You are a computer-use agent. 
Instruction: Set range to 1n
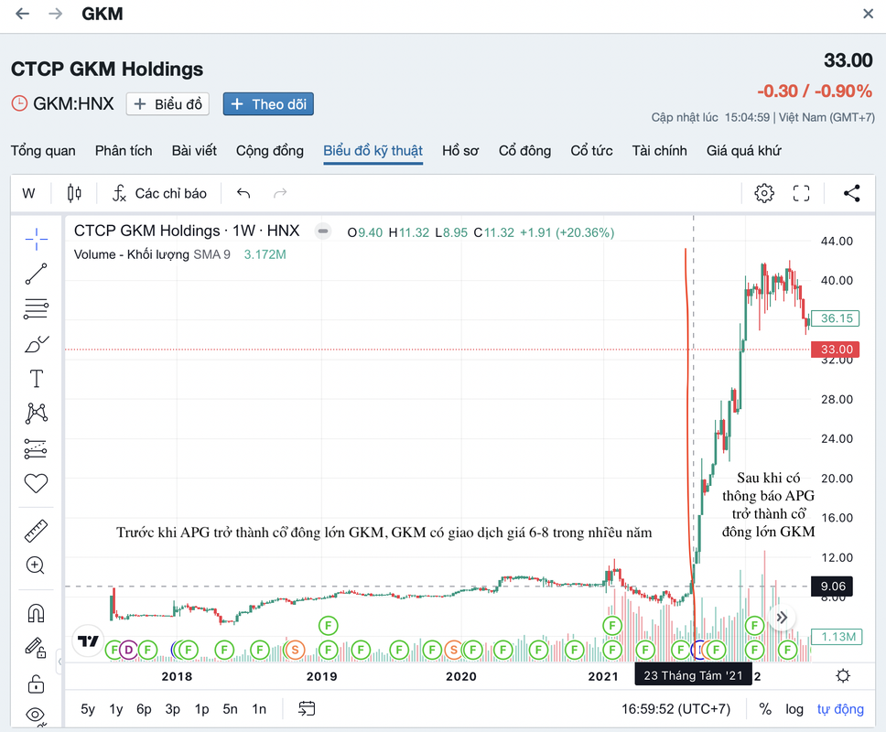[x=259, y=709]
